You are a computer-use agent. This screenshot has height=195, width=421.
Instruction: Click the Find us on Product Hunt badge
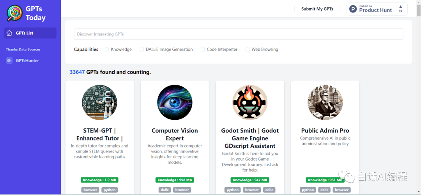coord(377,9)
